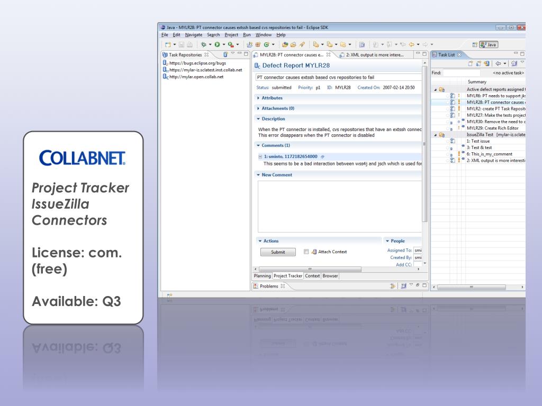542x406 pixels.
Task: Click the Java perspective button
Action: click(x=489, y=44)
